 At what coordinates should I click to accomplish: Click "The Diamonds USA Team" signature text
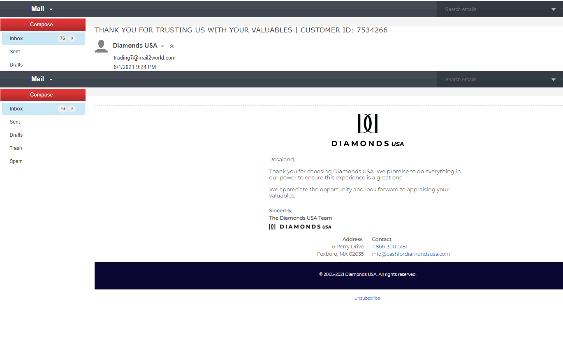(x=301, y=218)
